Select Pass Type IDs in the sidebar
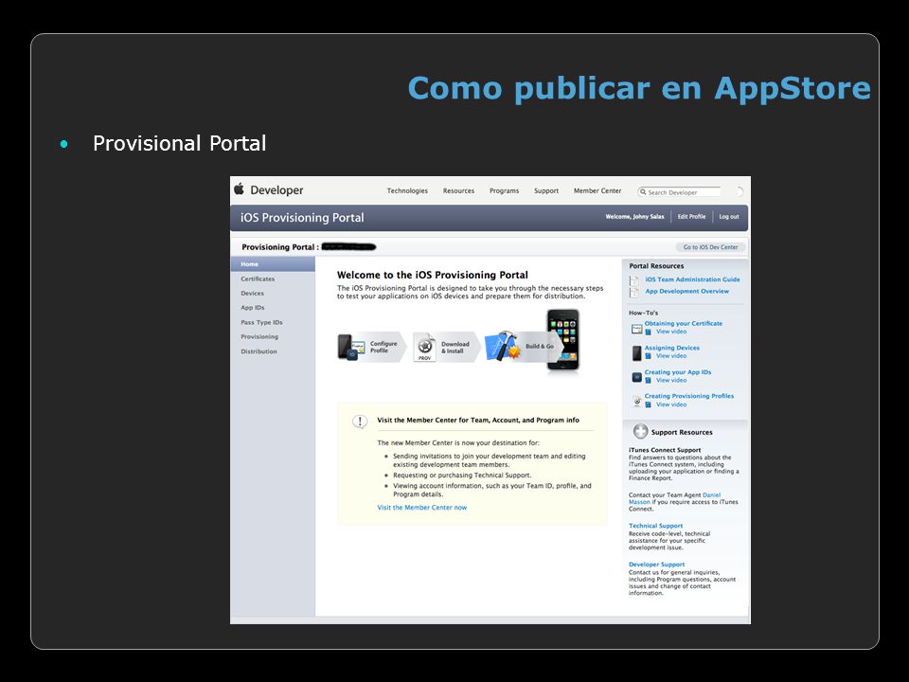909x682 pixels. pos(261,322)
